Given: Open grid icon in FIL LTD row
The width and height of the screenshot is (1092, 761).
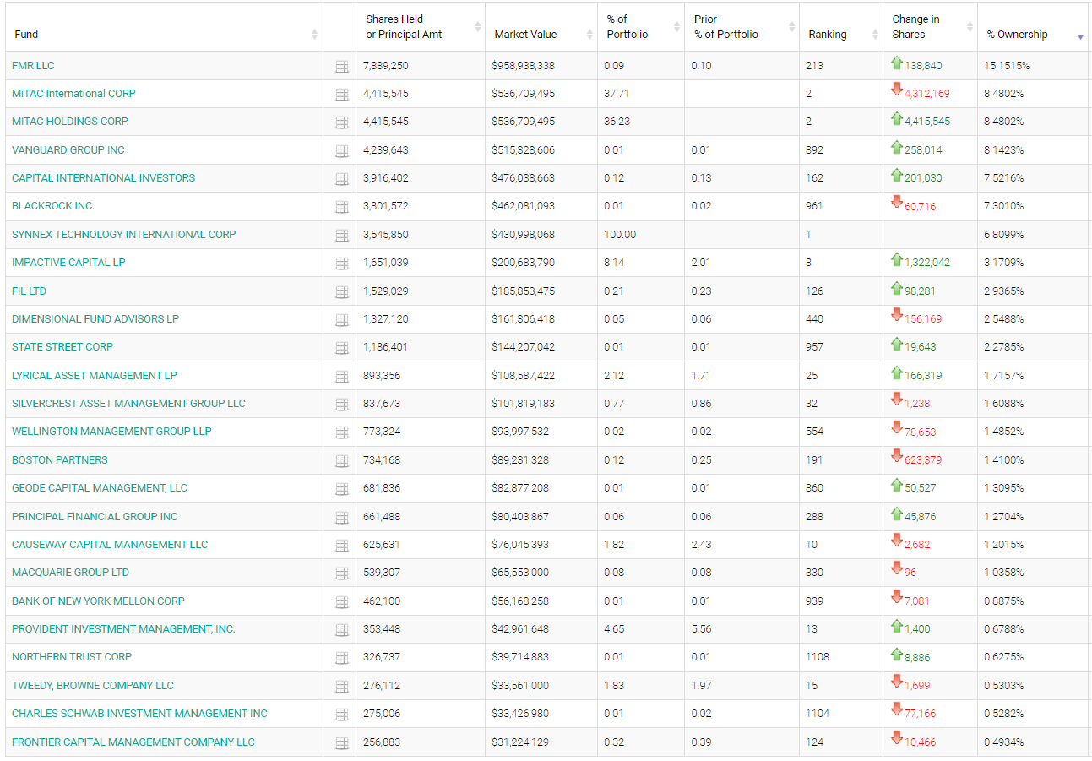Looking at the screenshot, I should (x=342, y=292).
